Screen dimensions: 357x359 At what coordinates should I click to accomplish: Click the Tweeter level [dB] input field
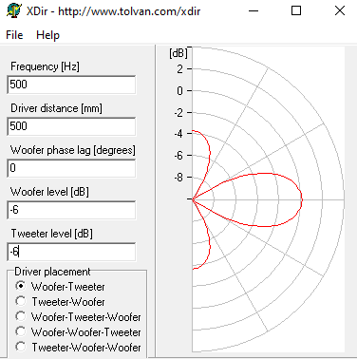pyautogui.click(x=71, y=252)
